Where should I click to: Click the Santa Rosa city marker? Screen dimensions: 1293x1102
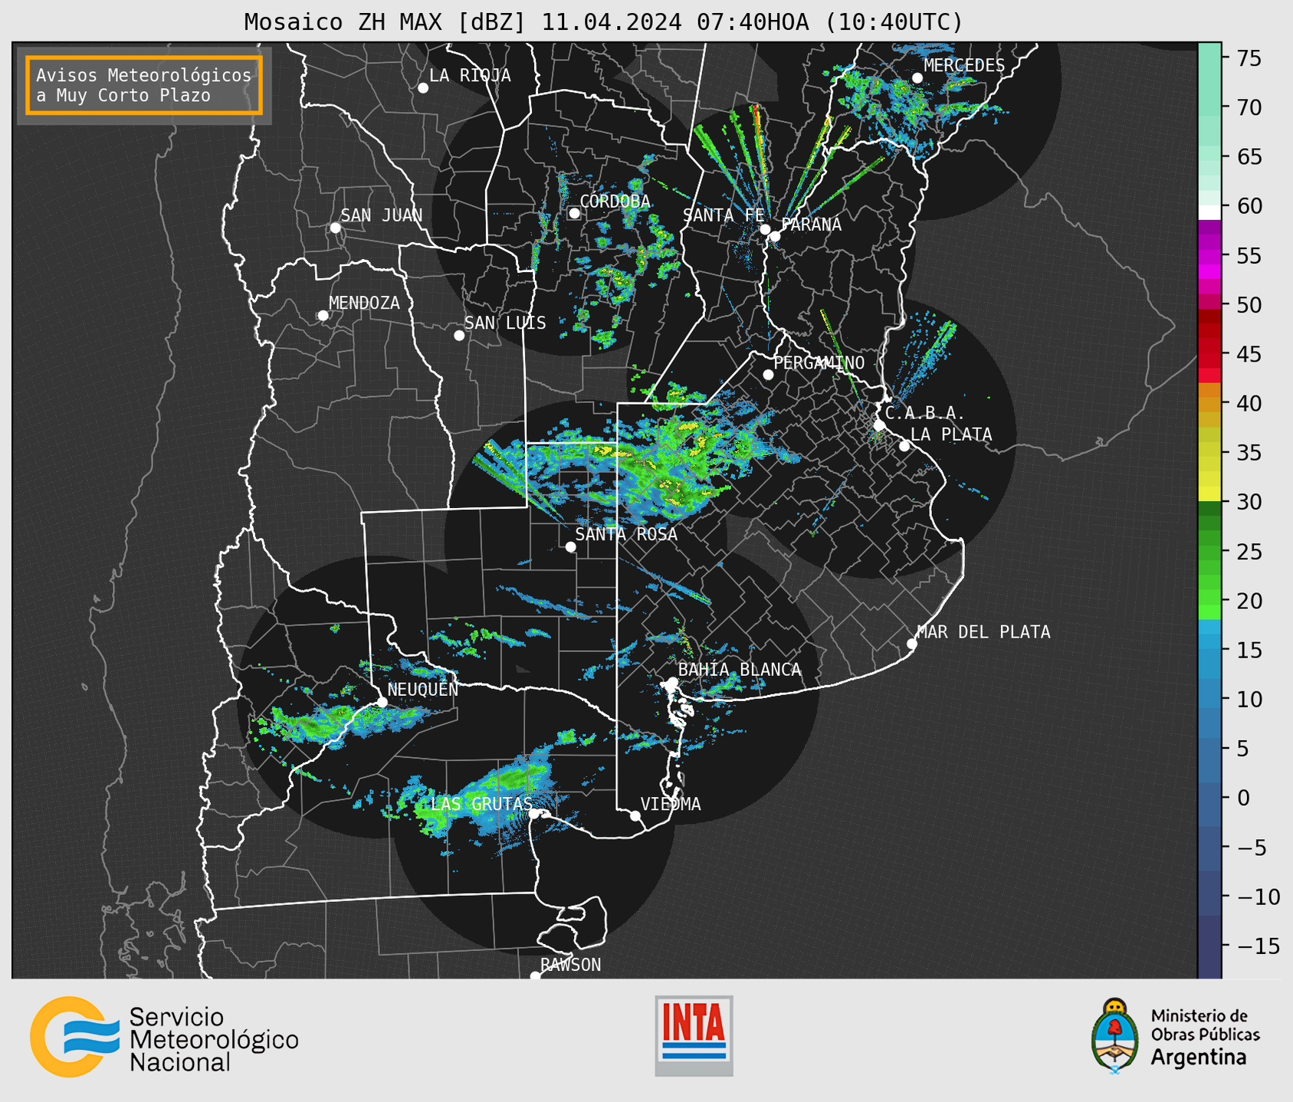tap(570, 547)
